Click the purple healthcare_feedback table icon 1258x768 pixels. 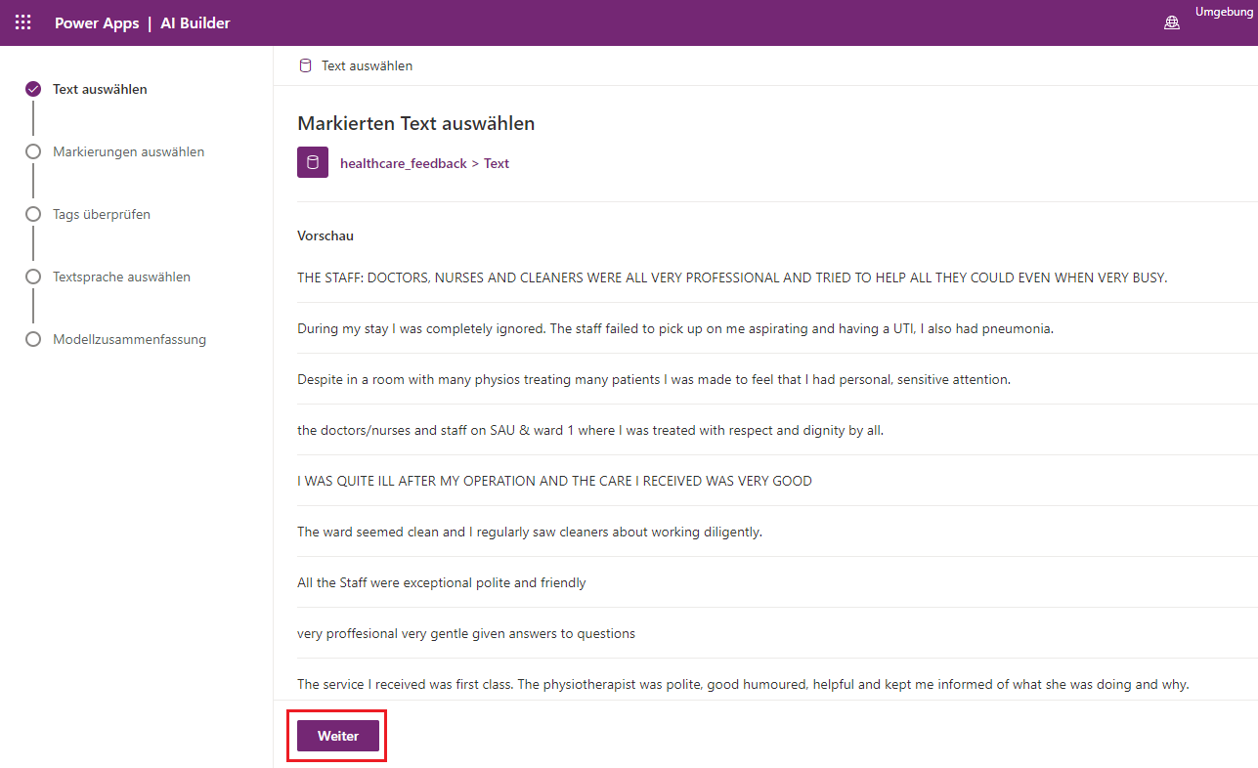click(x=313, y=162)
